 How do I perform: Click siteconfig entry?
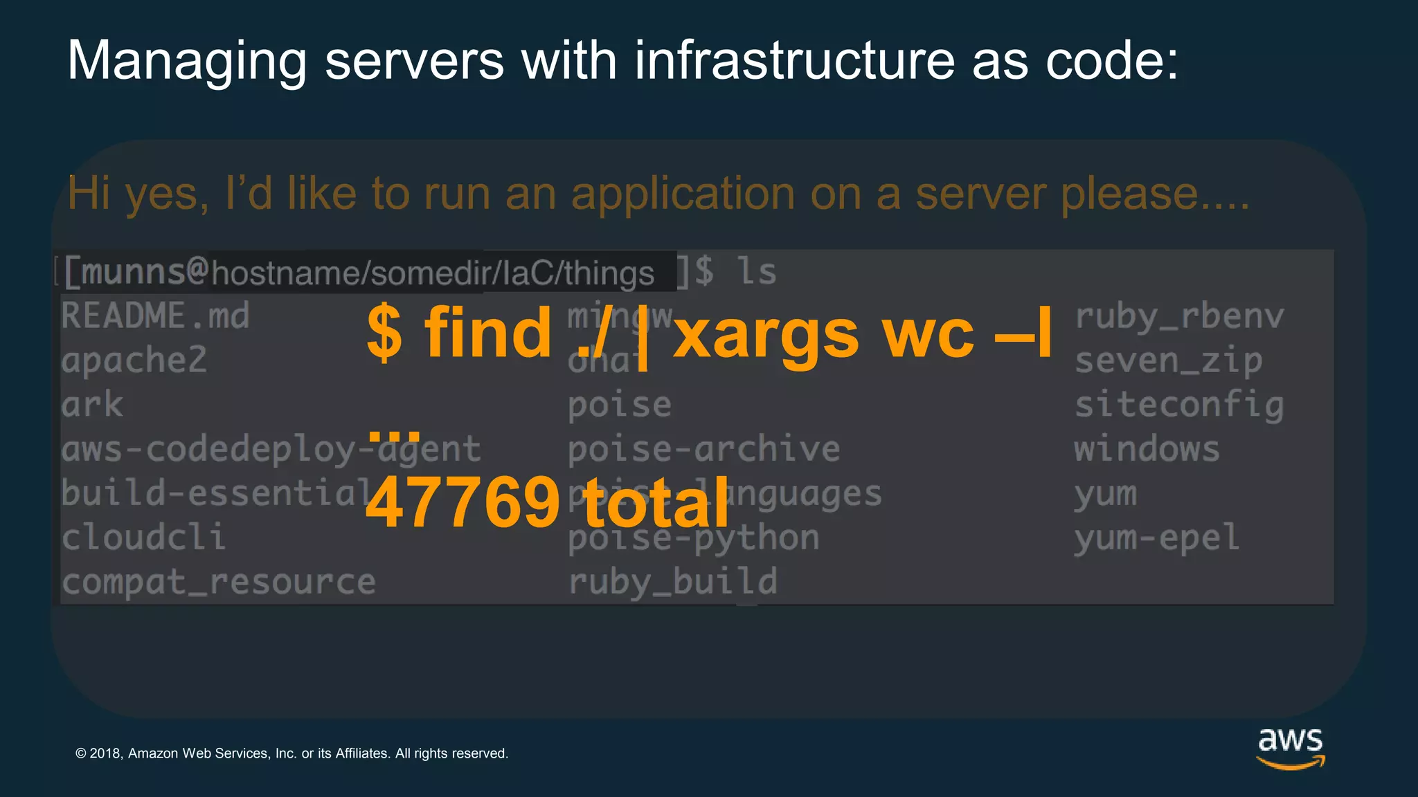tap(1180, 405)
